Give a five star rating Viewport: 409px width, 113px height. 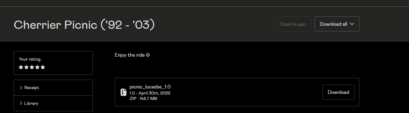43,67
